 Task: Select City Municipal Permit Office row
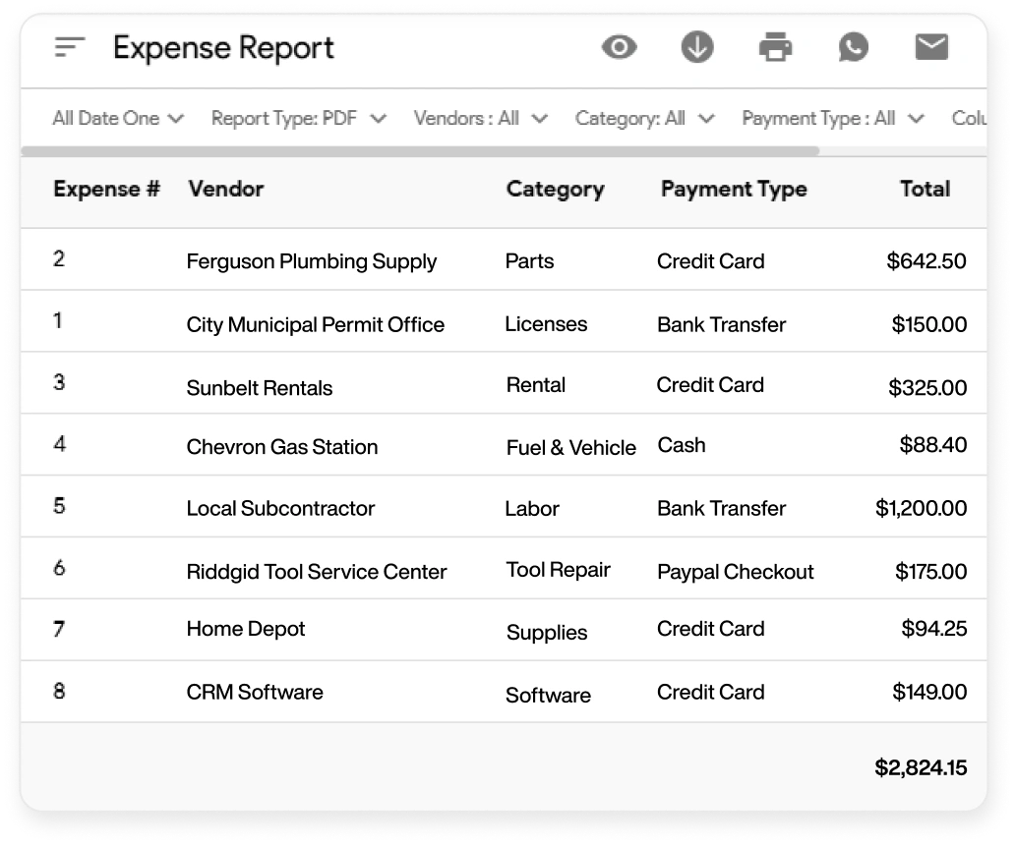pyautogui.click(x=504, y=321)
